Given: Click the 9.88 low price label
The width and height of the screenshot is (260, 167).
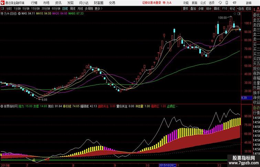Looking at the screenshot, I should click(x=44, y=100).
